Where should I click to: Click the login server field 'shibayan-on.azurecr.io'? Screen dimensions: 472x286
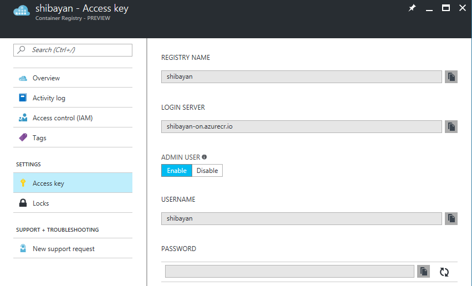[301, 127]
